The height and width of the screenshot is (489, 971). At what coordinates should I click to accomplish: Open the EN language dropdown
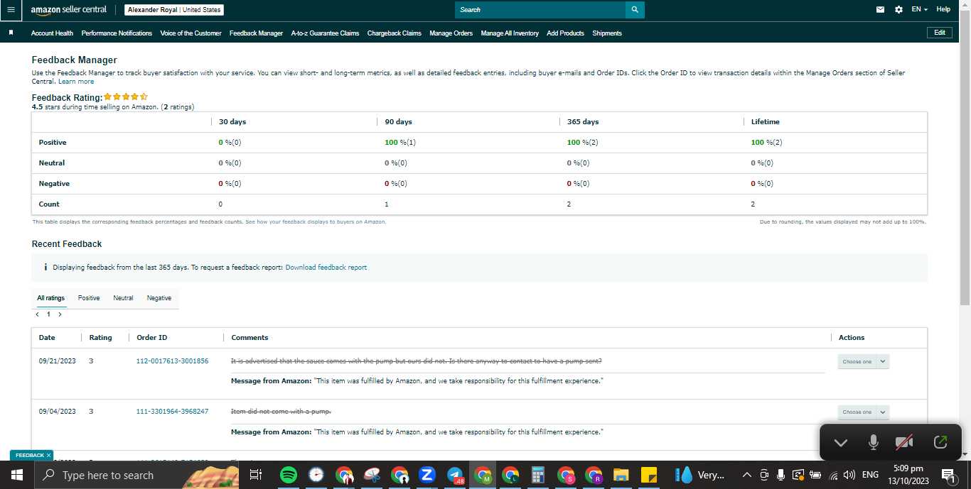(x=919, y=10)
